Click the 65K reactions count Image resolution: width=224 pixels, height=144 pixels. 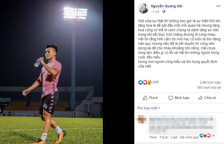tap(156, 82)
